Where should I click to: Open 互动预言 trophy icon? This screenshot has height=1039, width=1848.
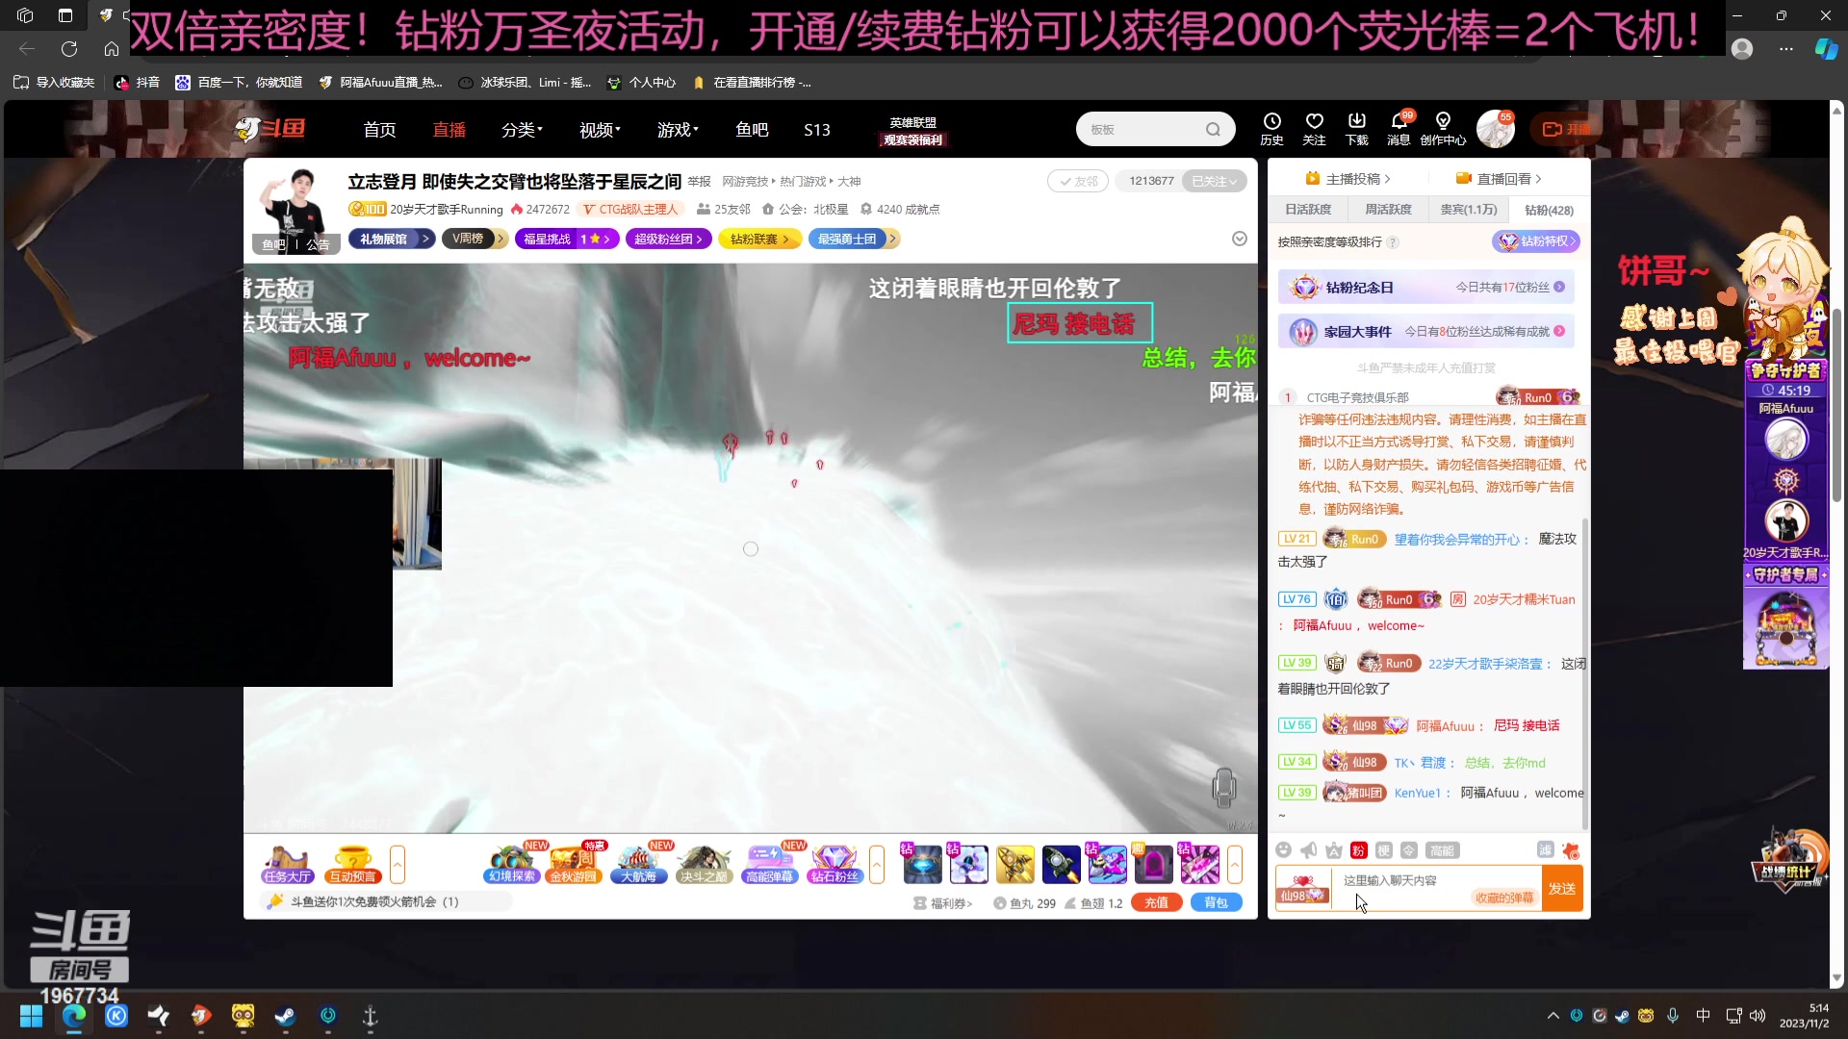352,864
